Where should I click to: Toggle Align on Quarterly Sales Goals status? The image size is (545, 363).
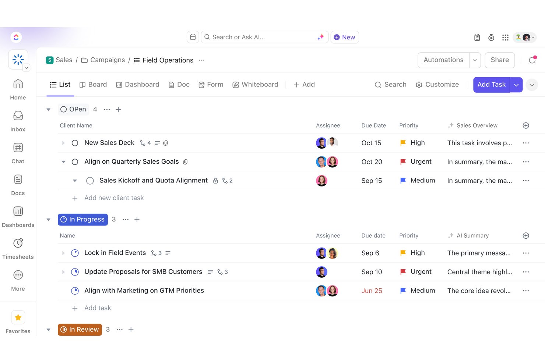[x=75, y=162]
